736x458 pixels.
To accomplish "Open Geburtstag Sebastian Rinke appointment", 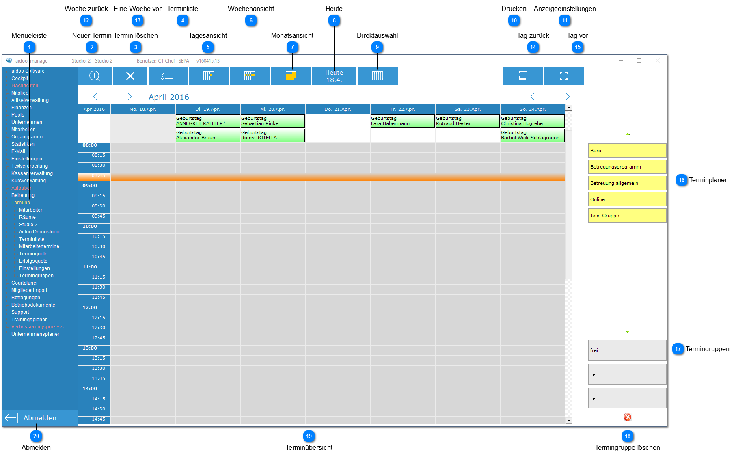I will tap(272, 121).
